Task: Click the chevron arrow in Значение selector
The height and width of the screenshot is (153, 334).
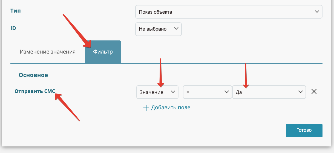Action: coord(173,92)
